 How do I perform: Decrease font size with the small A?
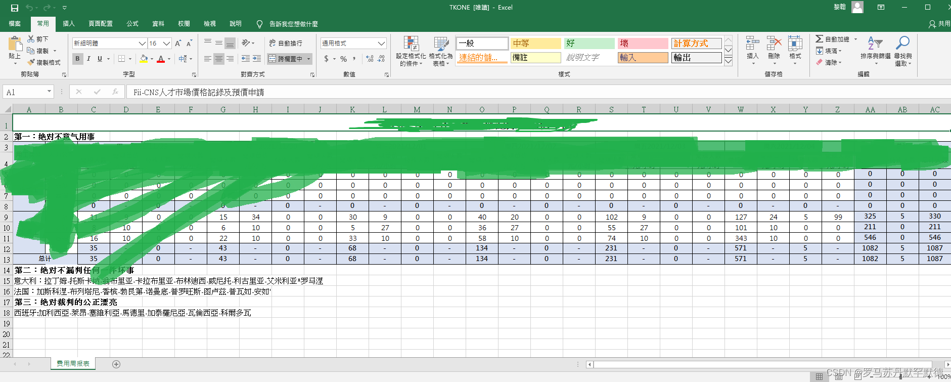point(189,44)
